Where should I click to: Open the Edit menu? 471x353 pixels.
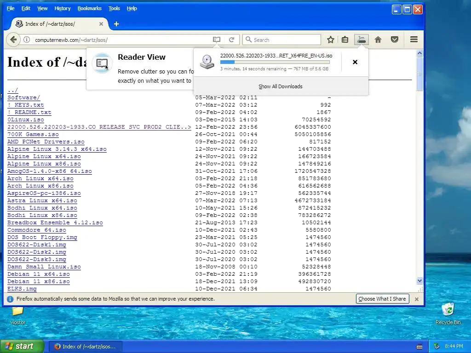[x=26, y=8]
